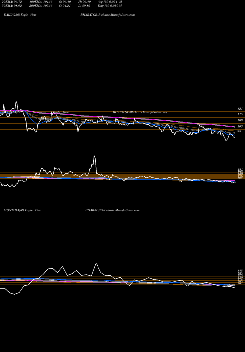Click the low price L: 89.80
This screenshot has height=352, width=245.
click(x=85, y=5)
